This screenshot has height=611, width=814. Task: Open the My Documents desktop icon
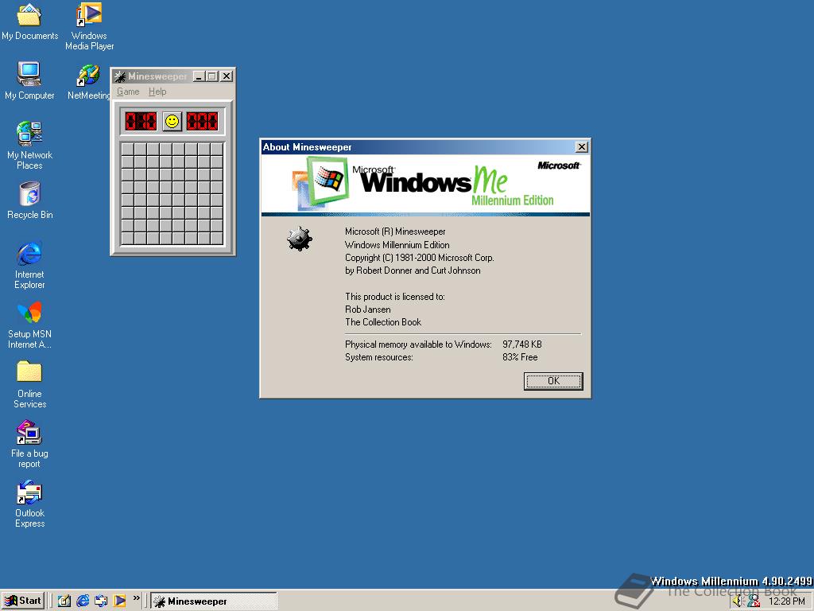tap(29, 21)
